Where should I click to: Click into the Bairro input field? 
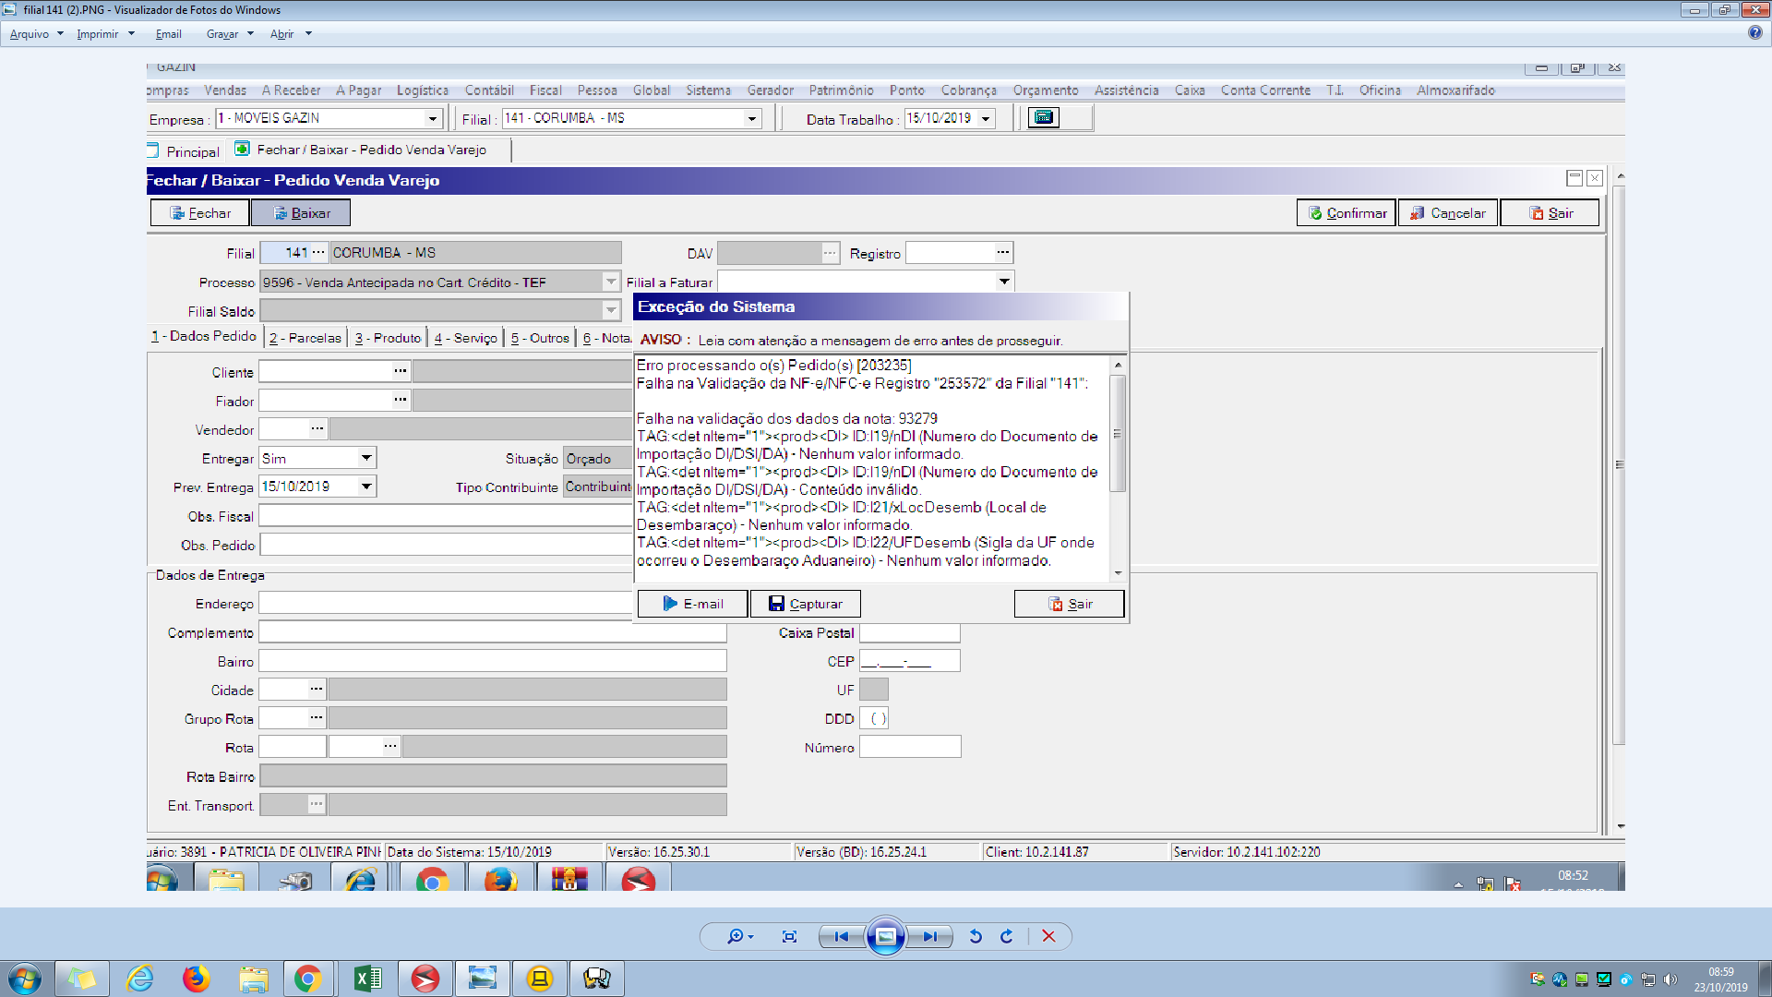coord(492,660)
